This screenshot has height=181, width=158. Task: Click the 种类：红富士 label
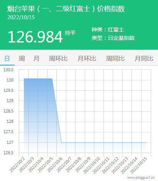pyautogui.click(x=108, y=29)
